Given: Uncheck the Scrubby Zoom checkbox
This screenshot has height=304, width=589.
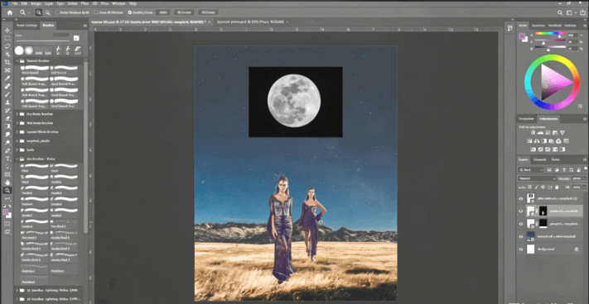Looking at the screenshot, I should pyautogui.click(x=130, y=12).
